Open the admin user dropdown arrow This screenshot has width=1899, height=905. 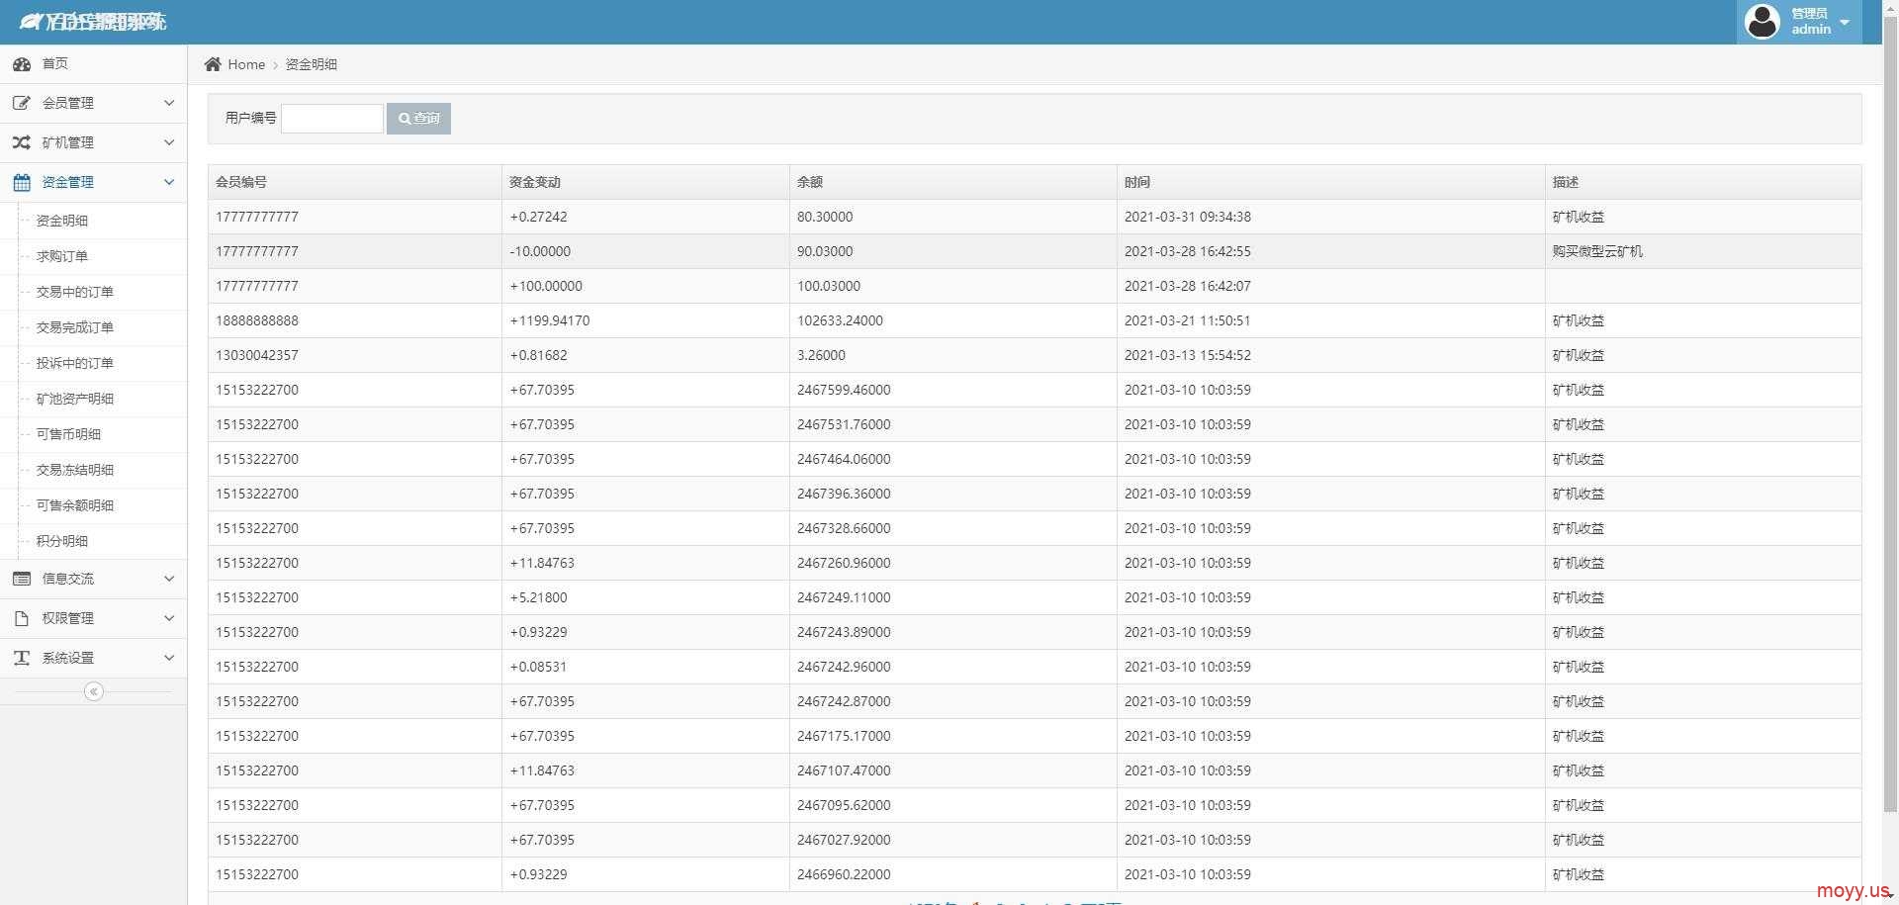(x=1845, y=22)
